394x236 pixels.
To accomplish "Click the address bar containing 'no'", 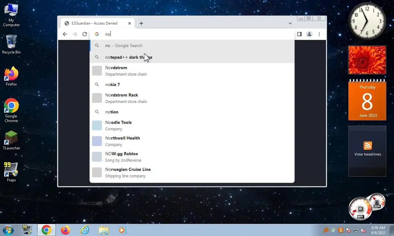I will (192, 34).
